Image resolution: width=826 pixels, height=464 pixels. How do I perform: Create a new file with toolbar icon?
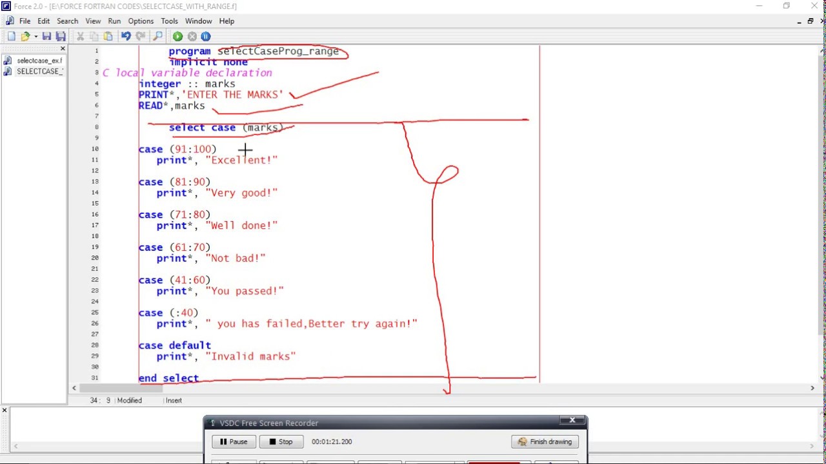coord(11,37)
